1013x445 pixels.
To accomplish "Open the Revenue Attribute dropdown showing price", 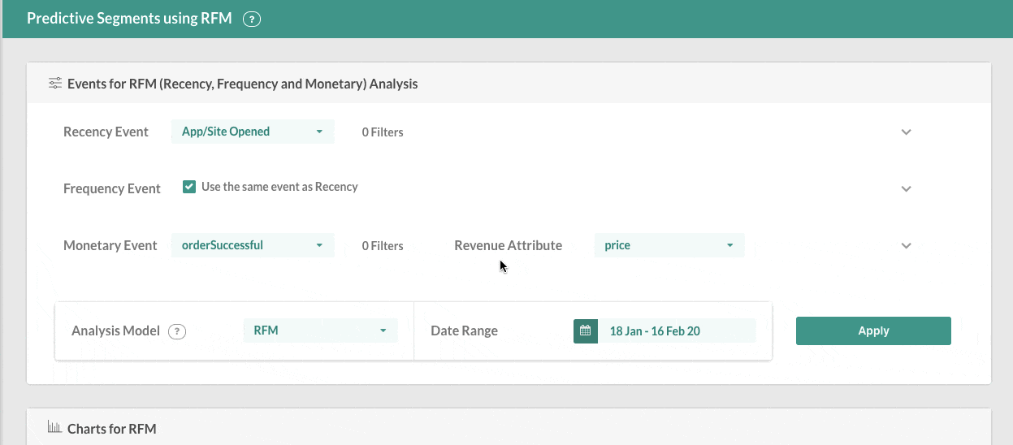I will [669, 245].
